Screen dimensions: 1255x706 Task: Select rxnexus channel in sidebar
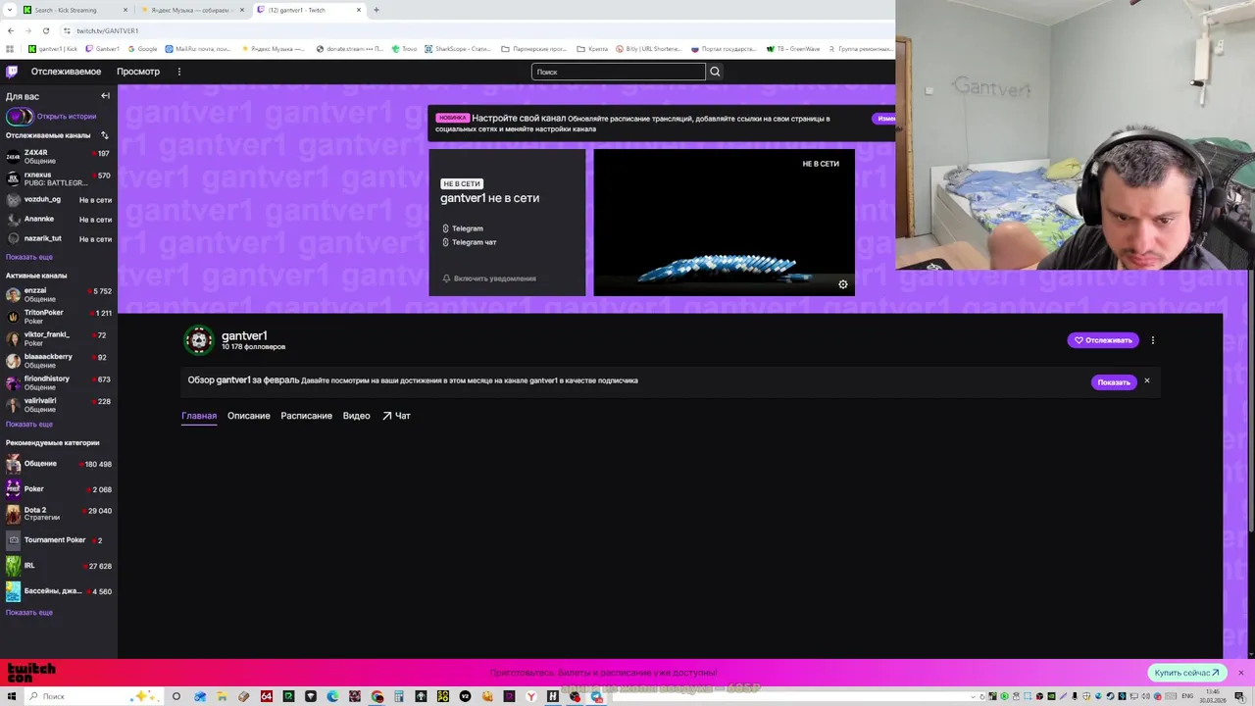pos(59,178)
